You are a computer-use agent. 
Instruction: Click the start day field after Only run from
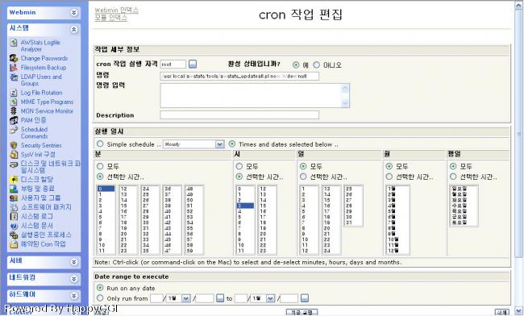[x=156, y=298]
